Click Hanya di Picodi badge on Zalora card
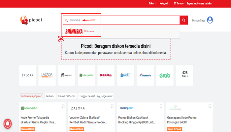Screen dimensions: 231x132 (x=77, y=129)
